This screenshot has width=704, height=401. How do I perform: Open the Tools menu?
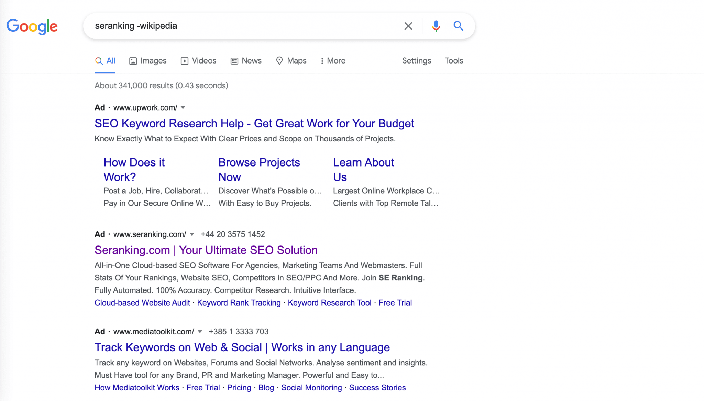[x=454, y=60]
